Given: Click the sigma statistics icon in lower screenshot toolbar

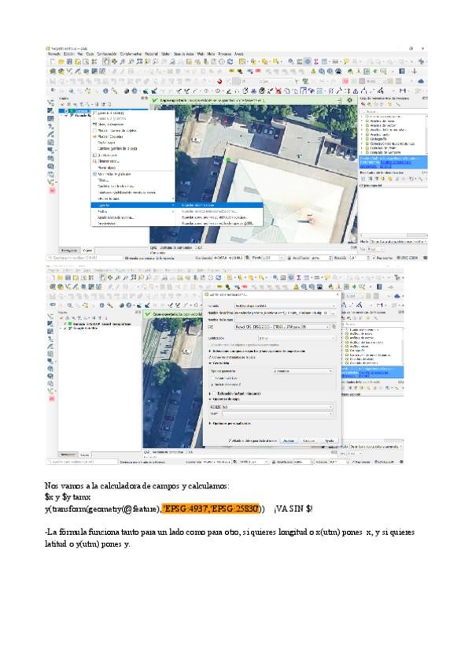Looking at the screenshot, I should click(x=299, y=277).
